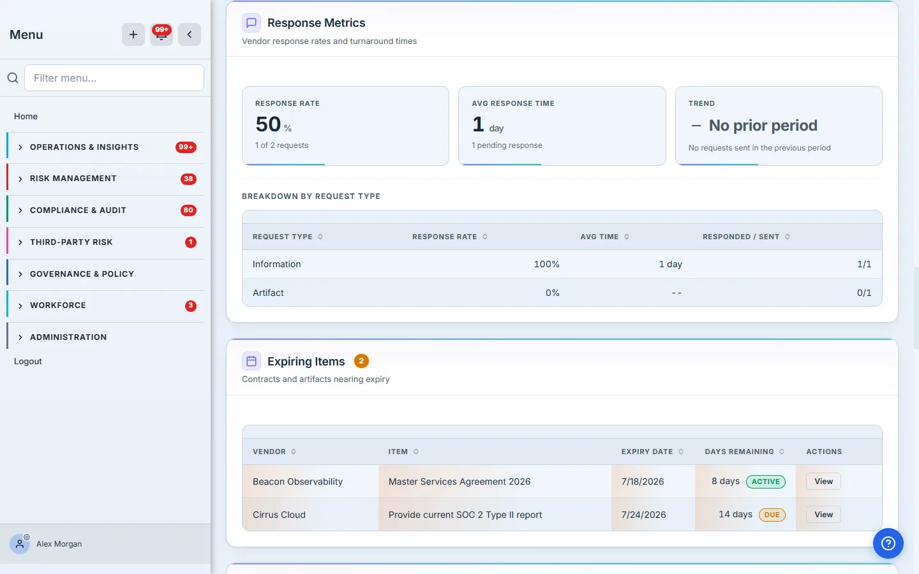919x574 pixels.
Task: Open the help question mark button
Action: (888, 543)
